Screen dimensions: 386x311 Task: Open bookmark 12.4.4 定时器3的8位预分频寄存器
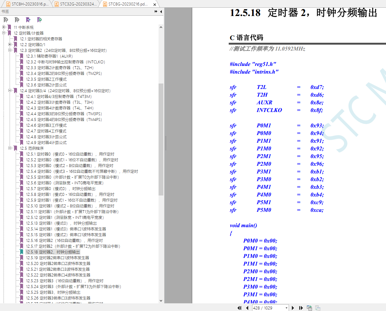64,114
